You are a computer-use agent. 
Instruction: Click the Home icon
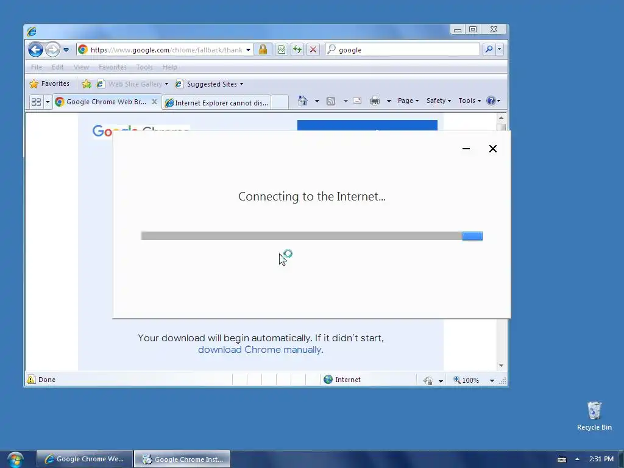pos(303,101)
